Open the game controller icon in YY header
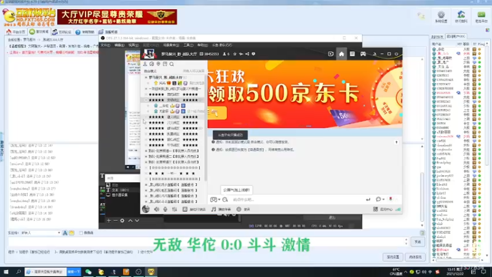This screenshot has height=277, width=492. [x=363, y=54]
